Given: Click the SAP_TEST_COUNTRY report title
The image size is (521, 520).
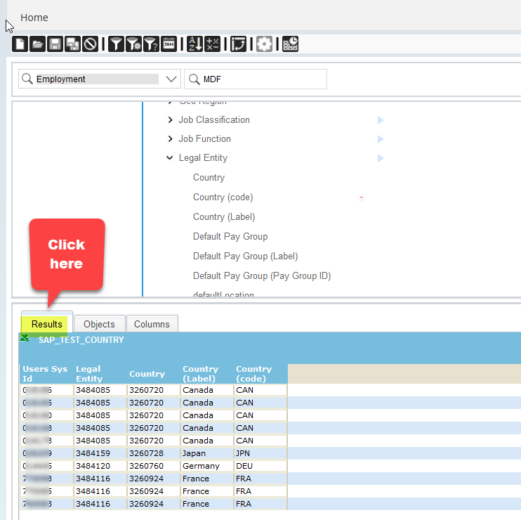Looking at the screenshot, I should [81, 340].
